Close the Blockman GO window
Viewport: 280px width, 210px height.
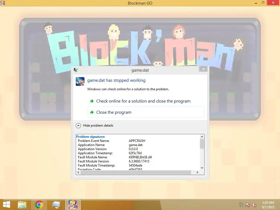click(x=273, y=3)
